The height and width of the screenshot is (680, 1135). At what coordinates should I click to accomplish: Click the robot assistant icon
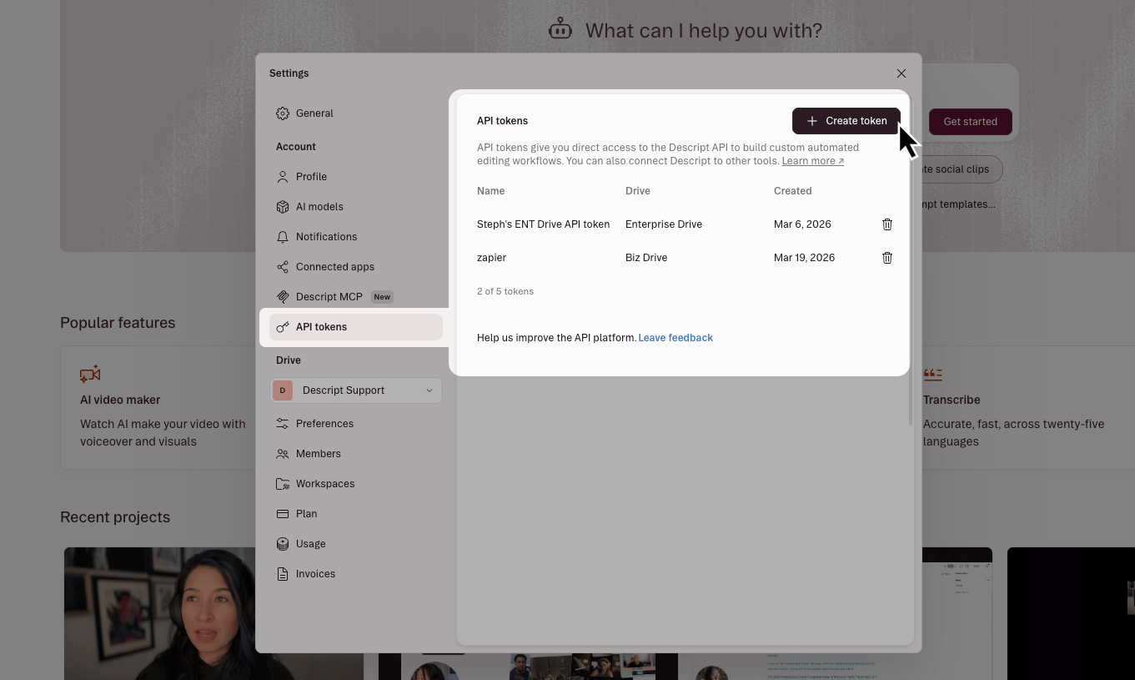coord(560,30)
